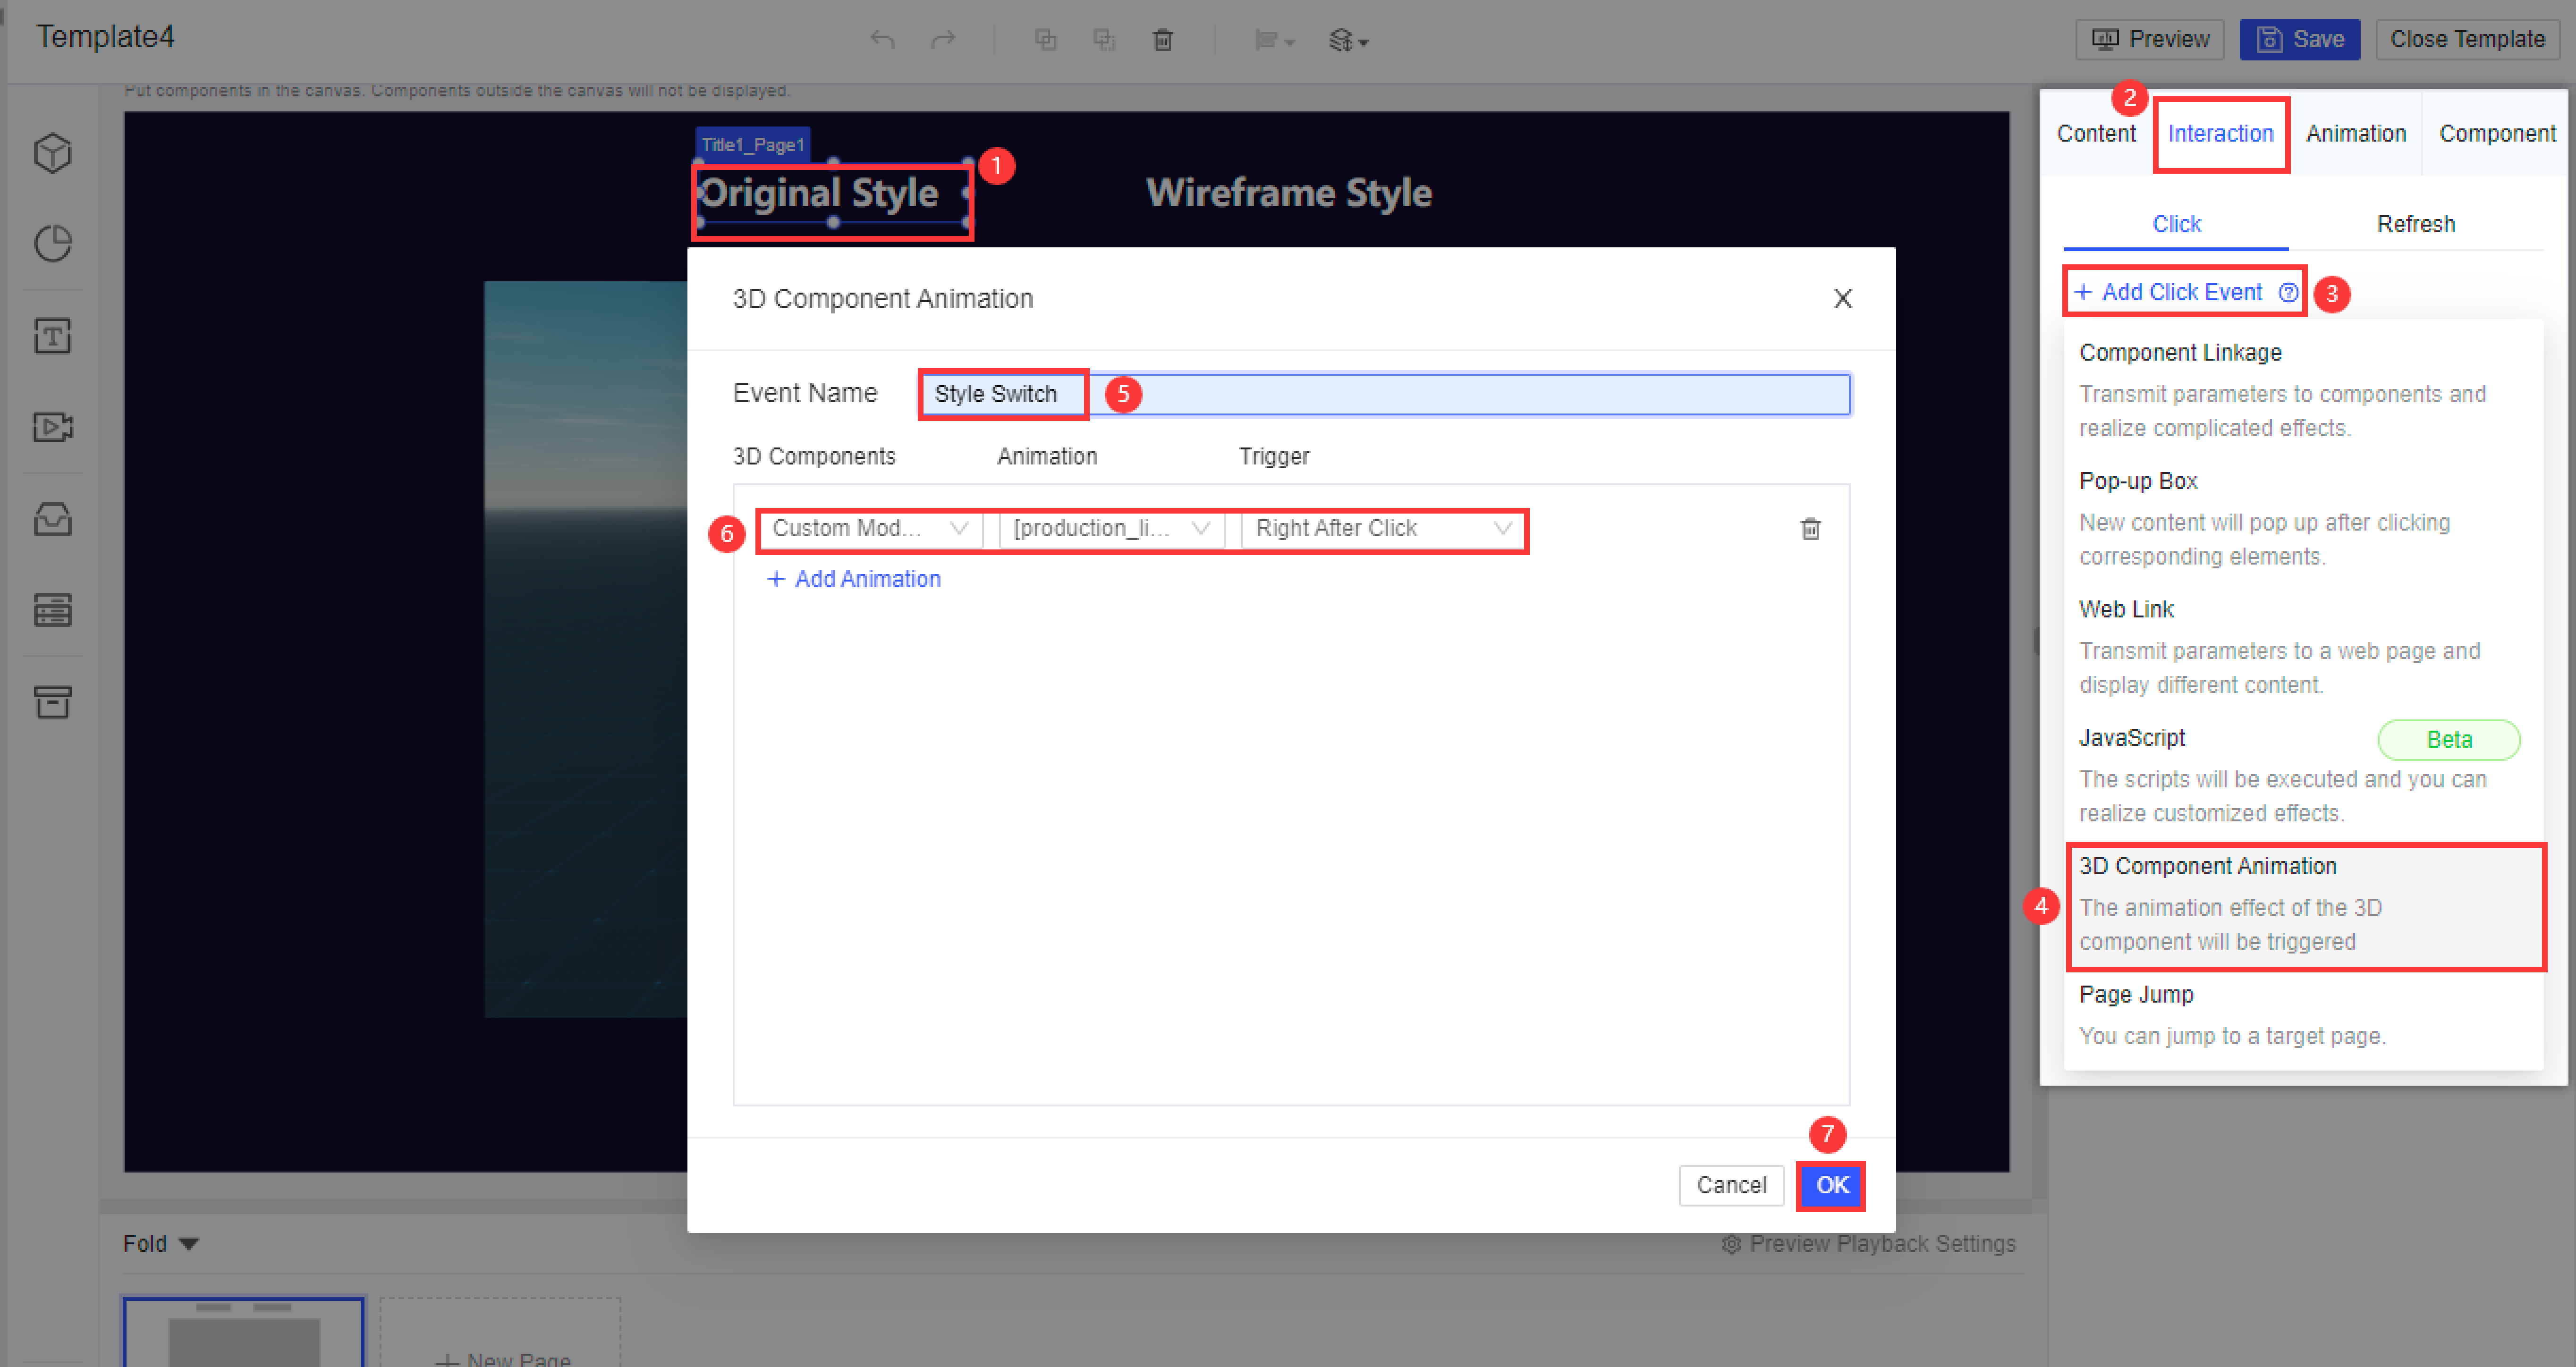Click the undo arrow in toolbar
This screenshot has width=2576, height=1367.
click(x=882, y=40)
